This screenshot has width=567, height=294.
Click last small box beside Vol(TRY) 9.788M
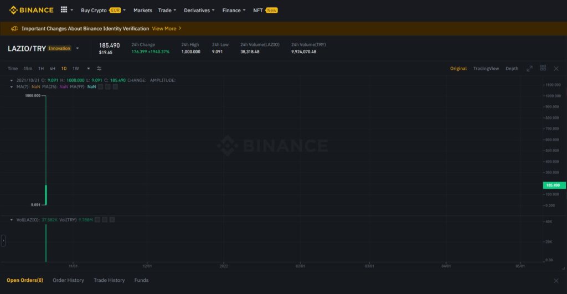(112, 219)
